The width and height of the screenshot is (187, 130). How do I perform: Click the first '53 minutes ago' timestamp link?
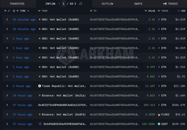24,20
